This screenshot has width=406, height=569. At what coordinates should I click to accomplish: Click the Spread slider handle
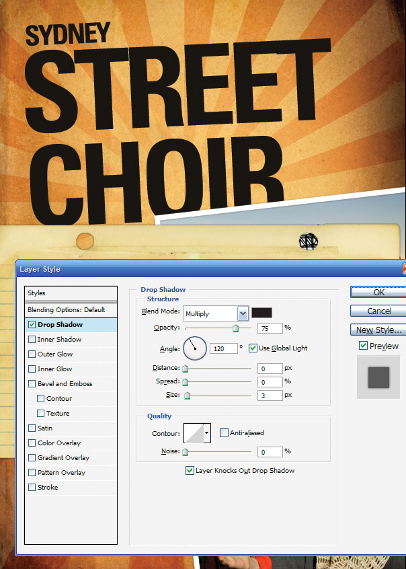[186, 382]
